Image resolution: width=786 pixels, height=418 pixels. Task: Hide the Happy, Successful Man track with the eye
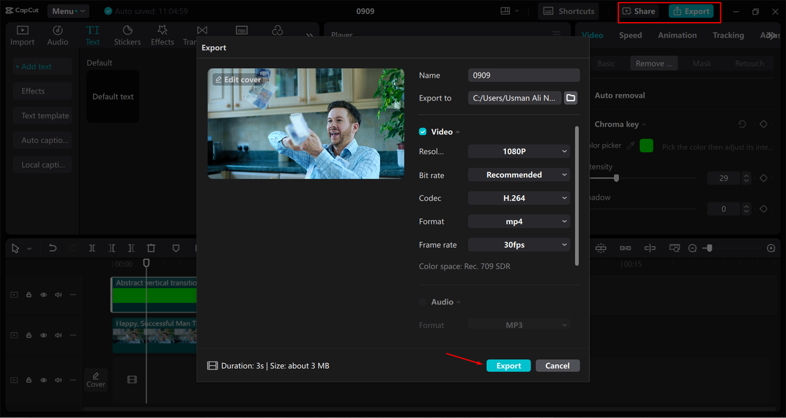tap(44, 335)
